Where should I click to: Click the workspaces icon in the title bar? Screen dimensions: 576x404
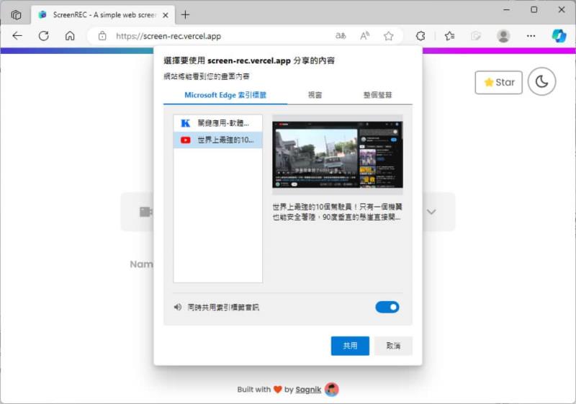16,14
